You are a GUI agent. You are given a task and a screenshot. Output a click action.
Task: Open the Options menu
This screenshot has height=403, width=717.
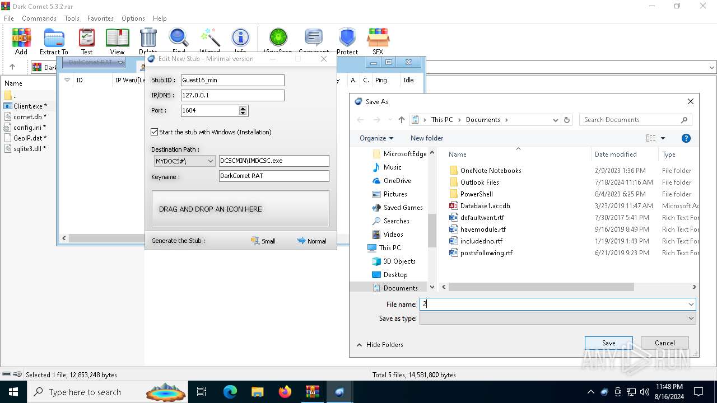click(x=133, y=18)
